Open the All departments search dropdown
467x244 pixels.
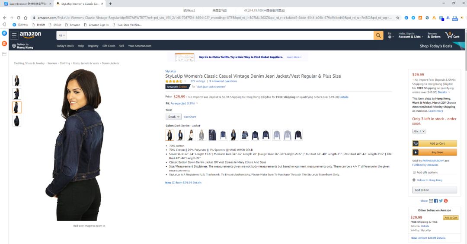[x=62, y=35]
